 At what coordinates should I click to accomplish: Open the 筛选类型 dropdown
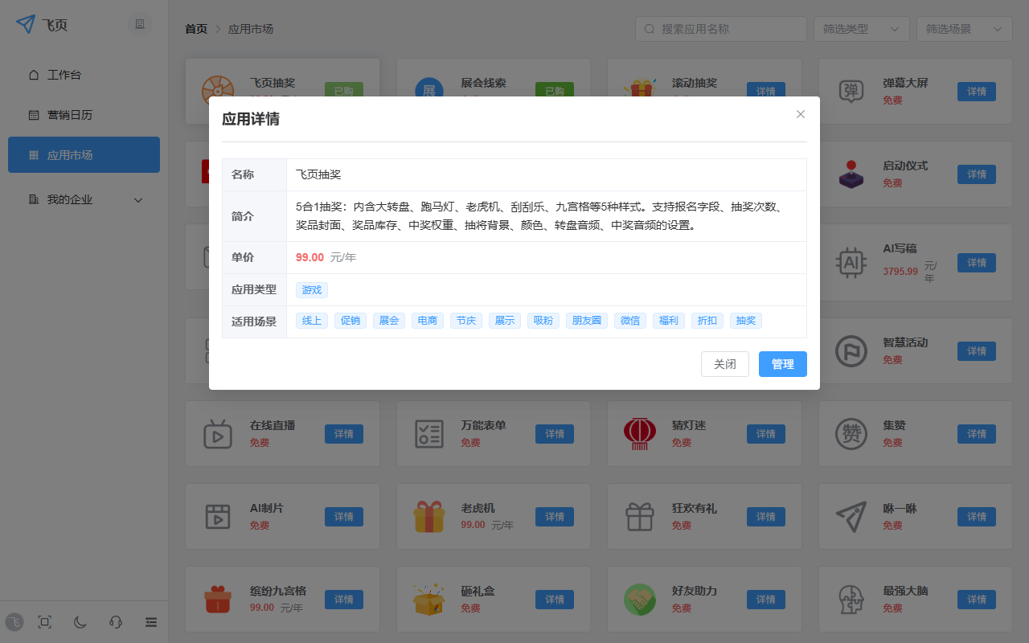[x=861, y=28]
